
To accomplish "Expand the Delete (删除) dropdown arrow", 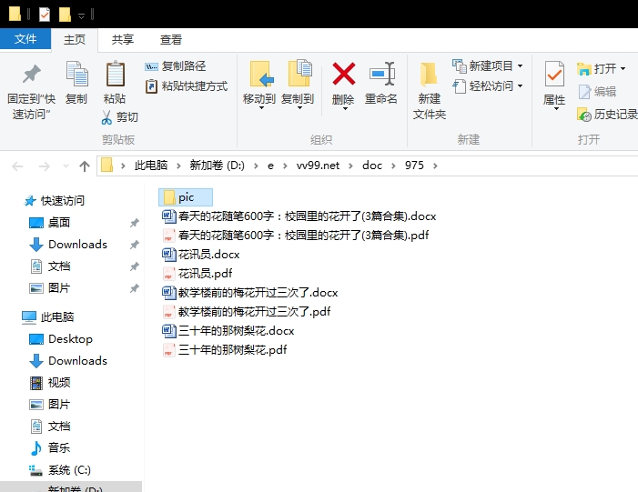I will click(x=345, y=108).
